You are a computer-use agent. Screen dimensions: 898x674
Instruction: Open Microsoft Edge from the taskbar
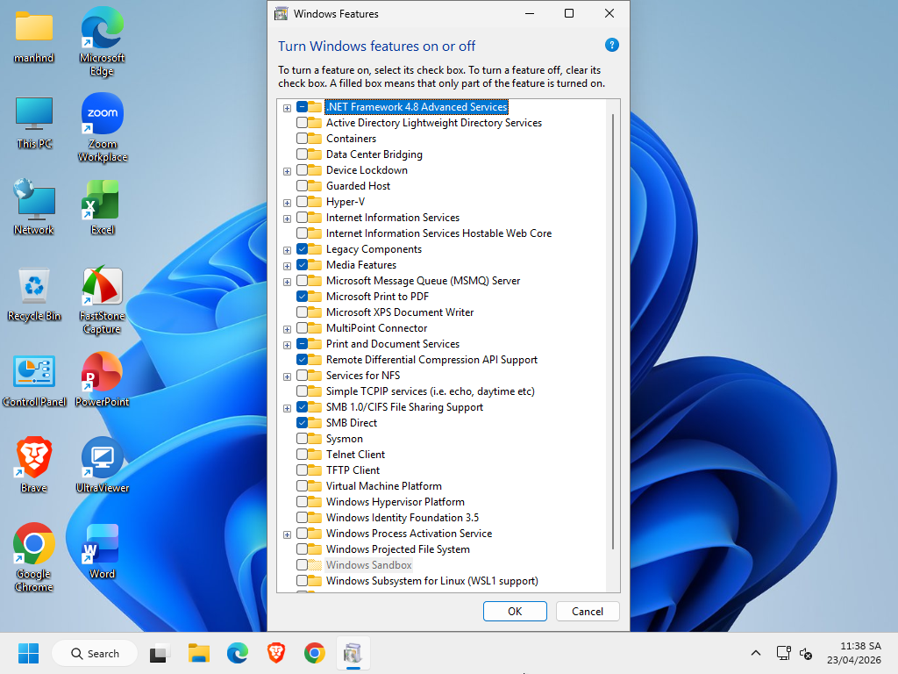coord(238,653)
